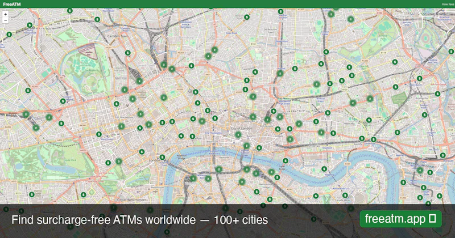Select ATM marker west of Langdon Park station

(397, 133)
